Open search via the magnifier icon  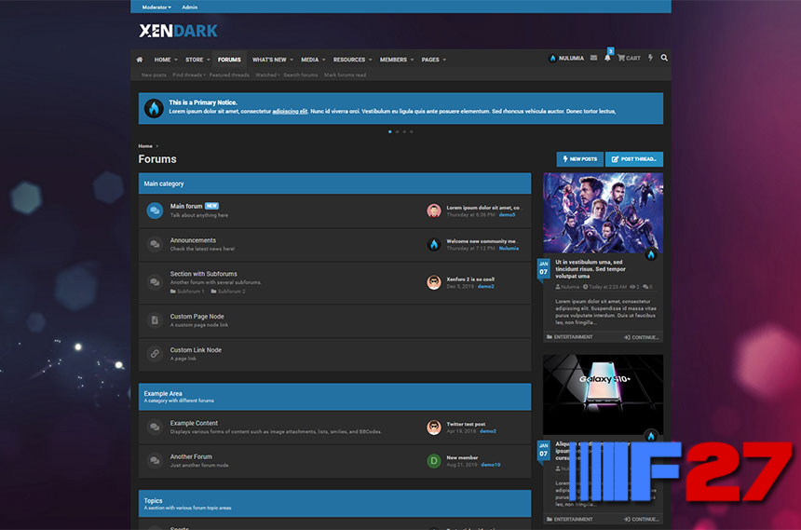click(664, 58)
